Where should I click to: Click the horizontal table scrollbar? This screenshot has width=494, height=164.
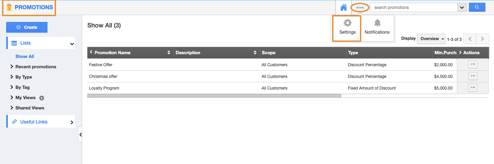(x=214, y=96)
